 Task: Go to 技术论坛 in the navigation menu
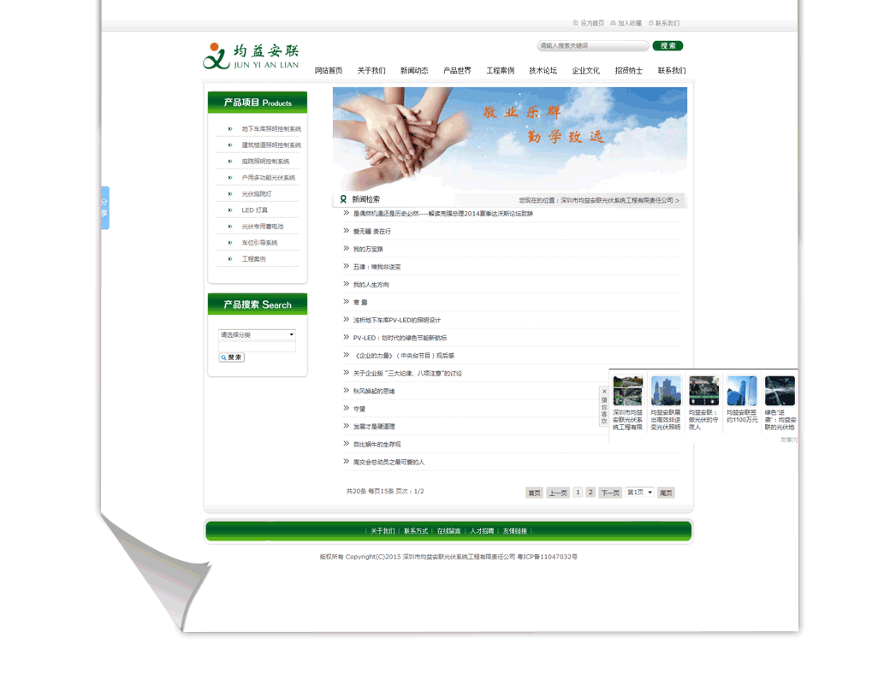[543, 71]
